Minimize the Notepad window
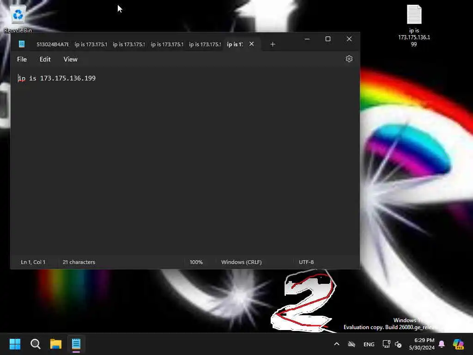The width and height of the screenshot is (473, 355). 307,39
